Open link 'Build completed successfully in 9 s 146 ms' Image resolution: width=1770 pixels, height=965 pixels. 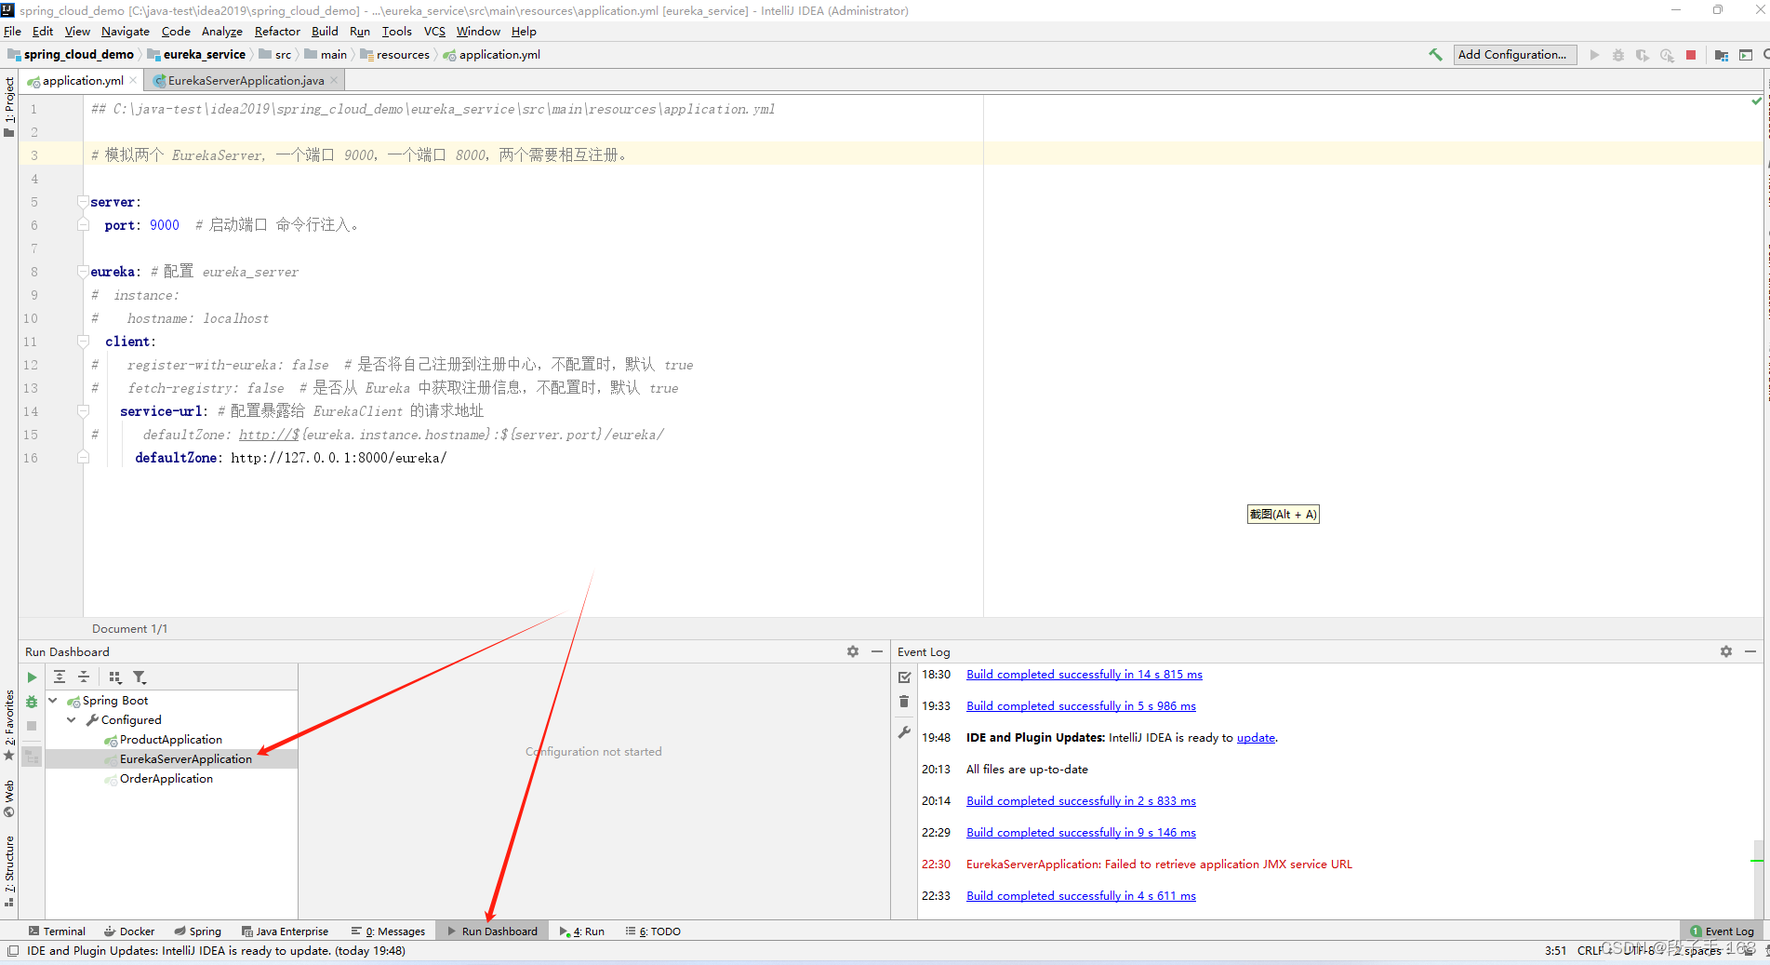tap(1081, 833)
